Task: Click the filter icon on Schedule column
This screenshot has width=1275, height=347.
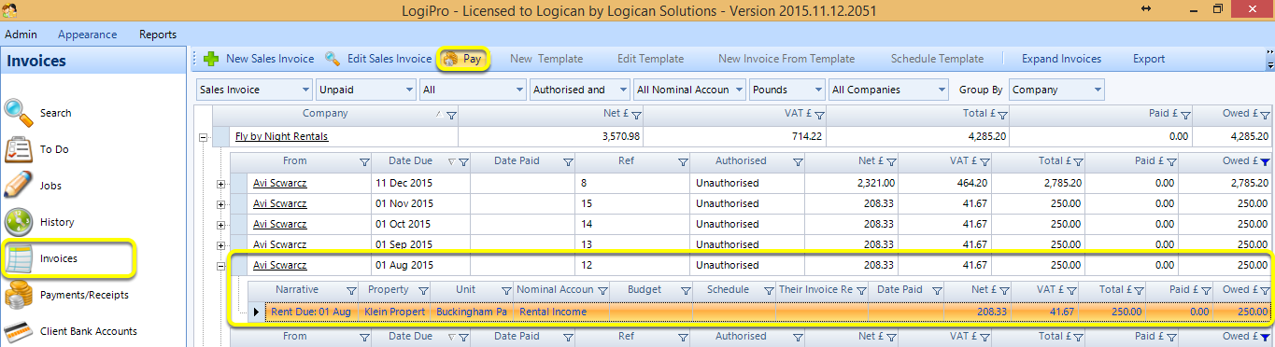Action: pyautogui.click(x=768, y=291)
